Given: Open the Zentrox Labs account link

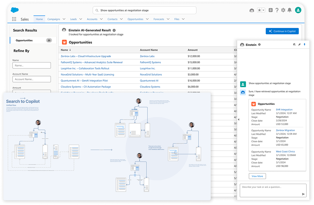Looking at the screenshot, I should [147, 56].
